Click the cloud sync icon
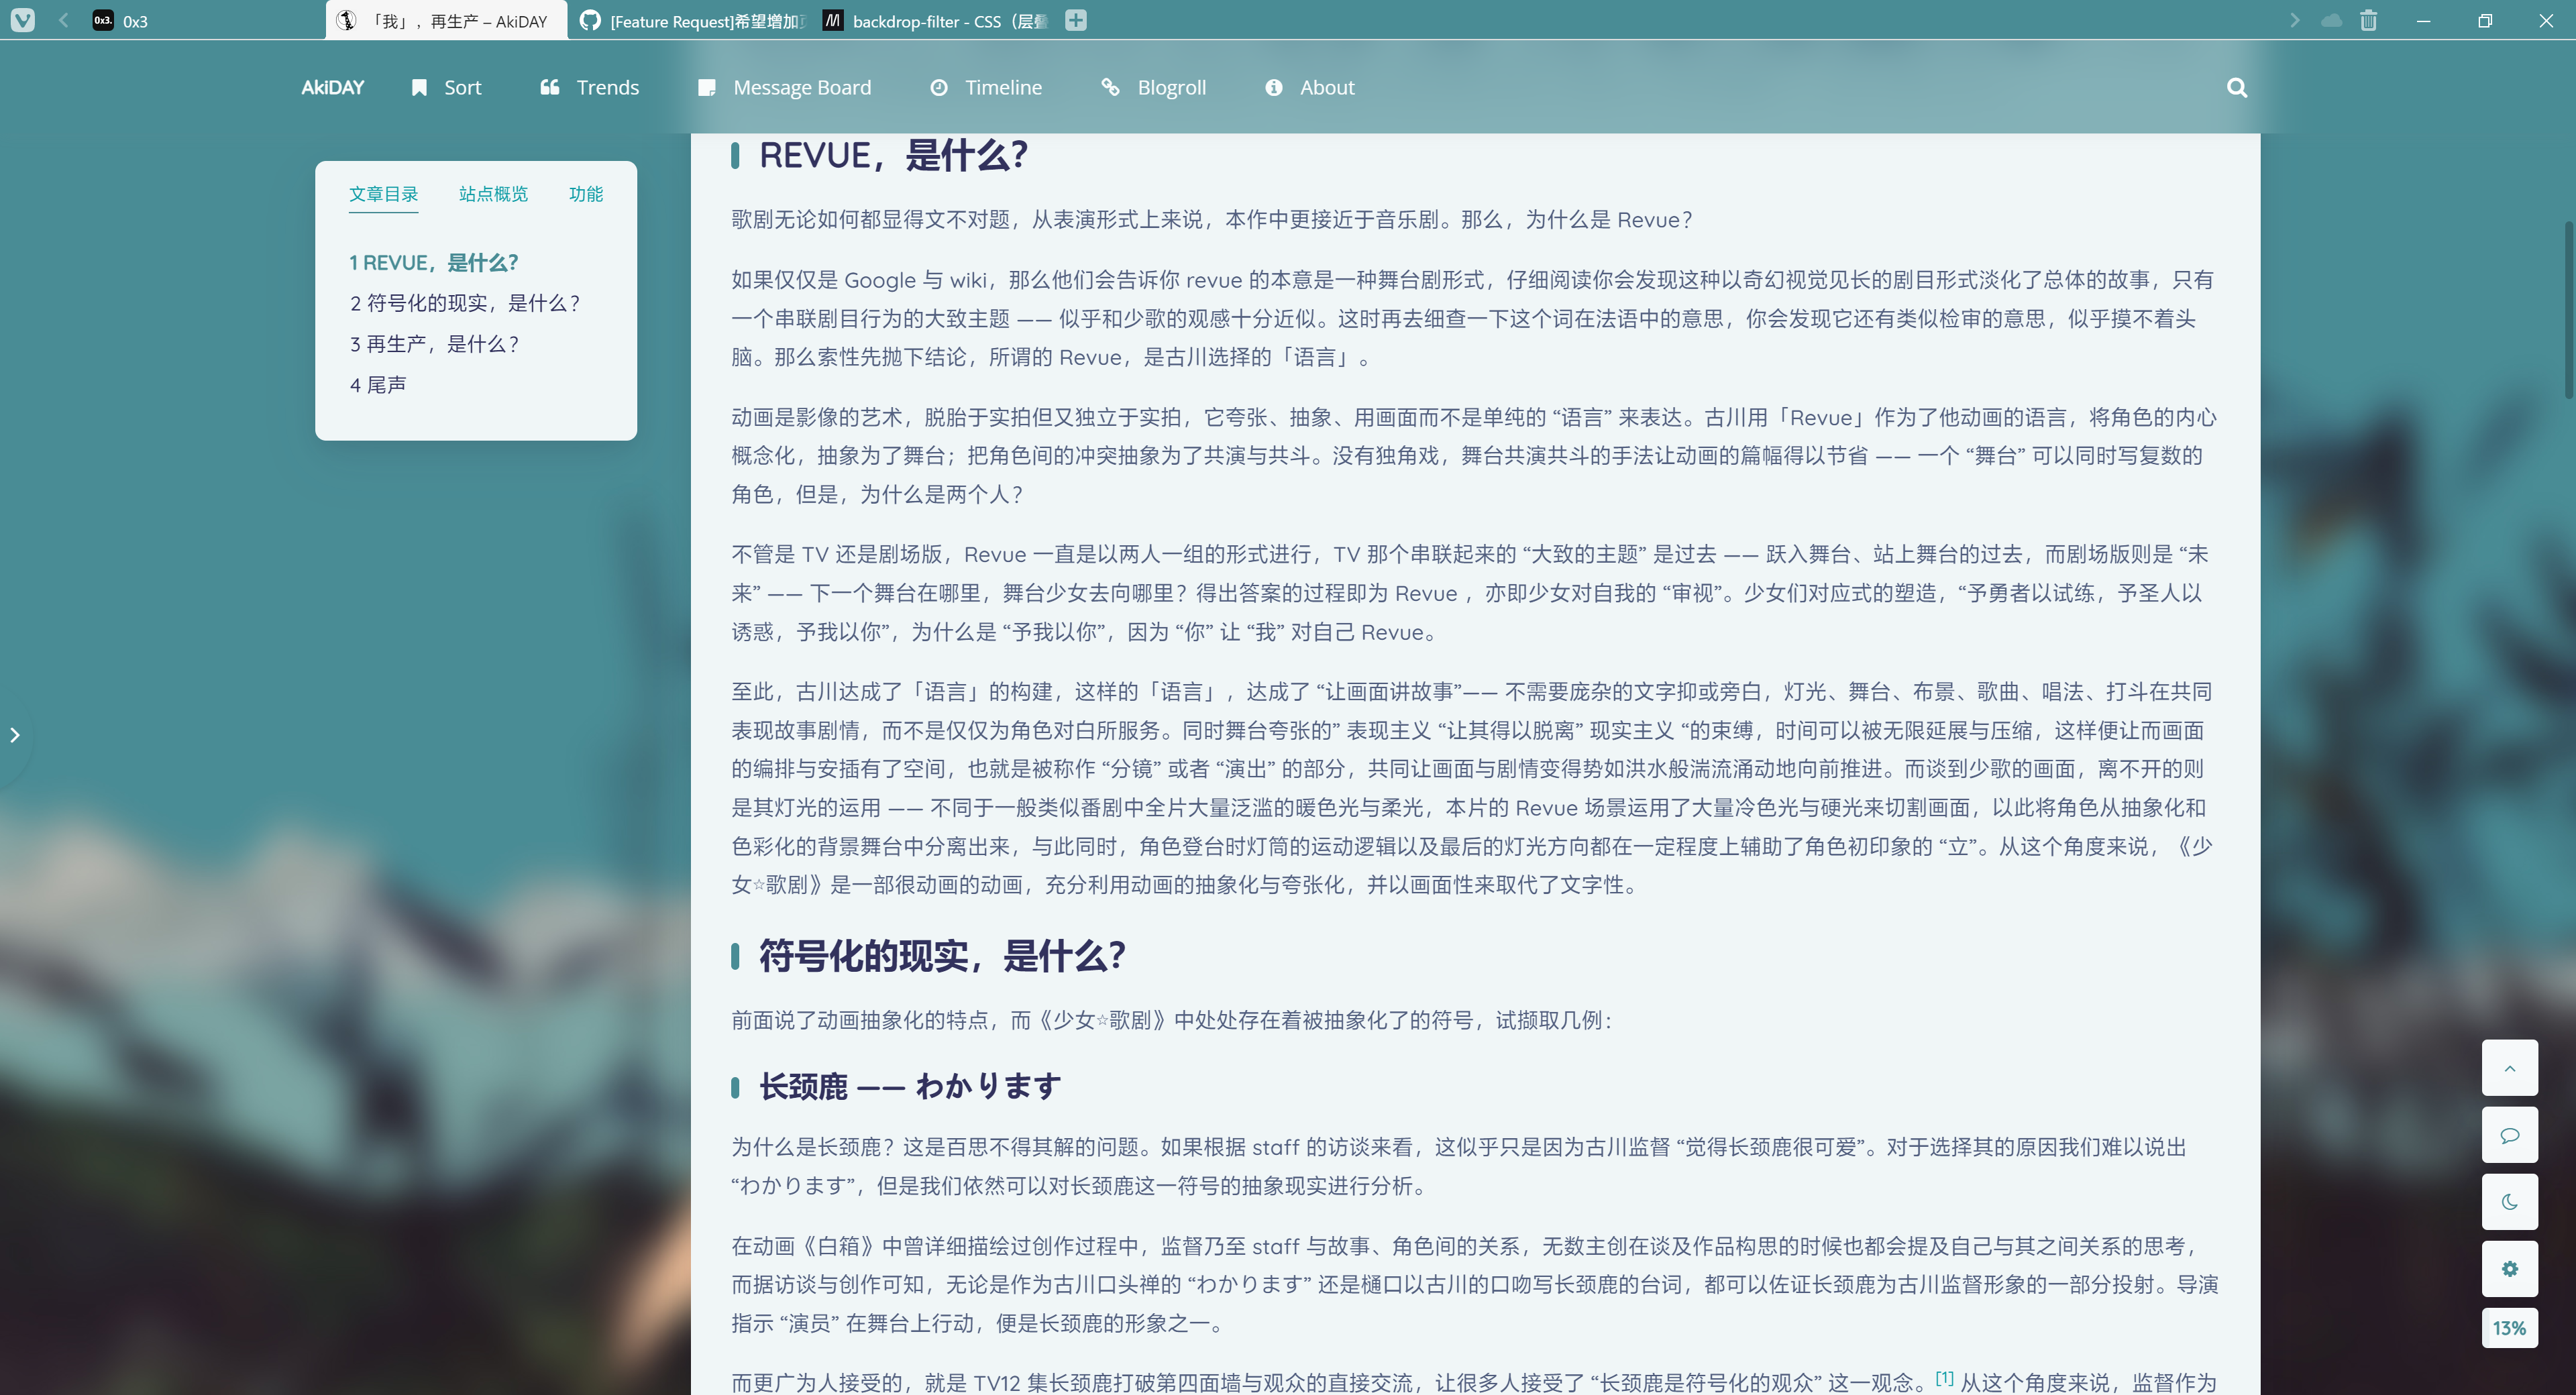The image size is (2576, 1395). [x=2331, y=20]
